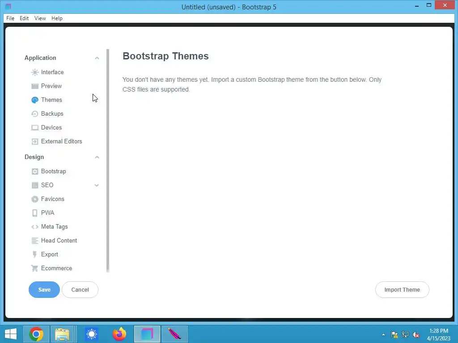Click the settings sidebar scrollbar
Viewport: 458px width, 343px height.
108,160
